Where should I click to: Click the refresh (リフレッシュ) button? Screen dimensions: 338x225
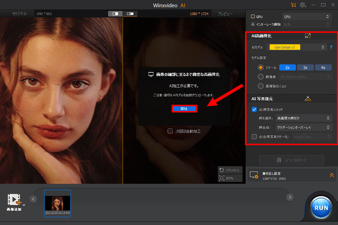coord(230,170)
